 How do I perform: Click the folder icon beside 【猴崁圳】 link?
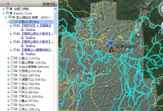pos(18,25)
